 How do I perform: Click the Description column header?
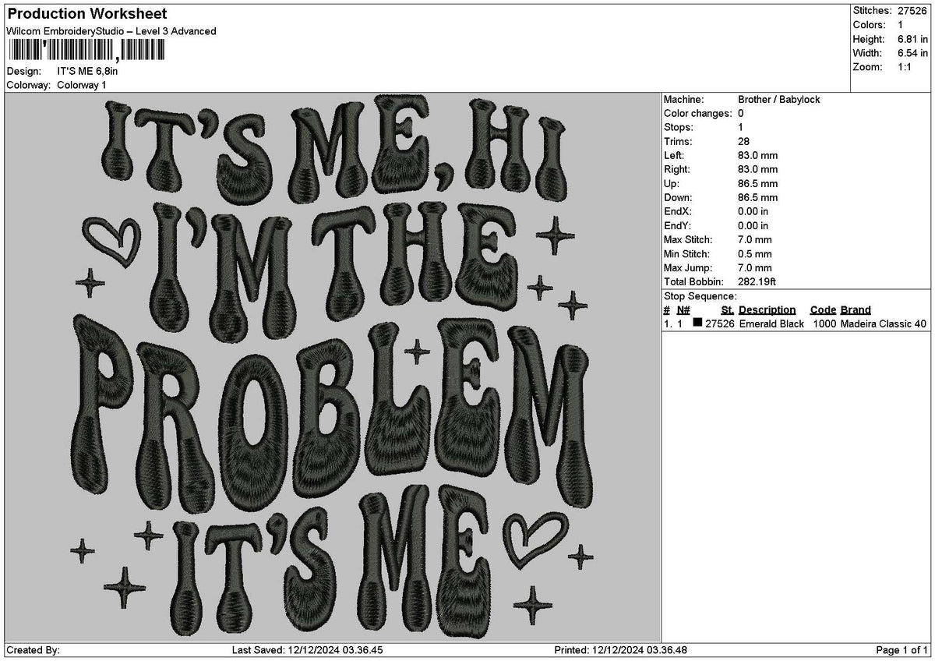click(767, 310)
